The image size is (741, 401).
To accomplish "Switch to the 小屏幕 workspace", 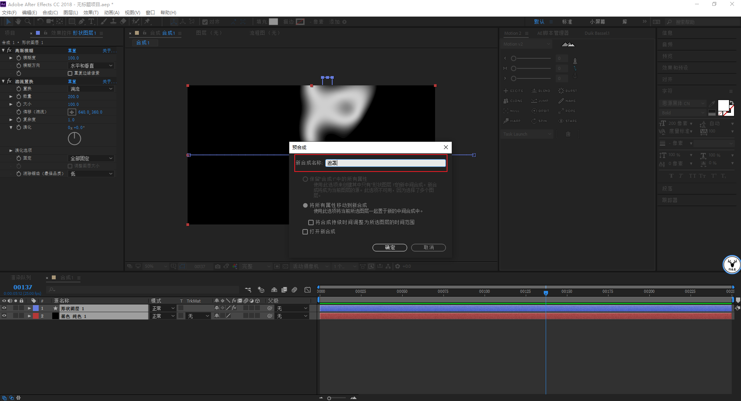I will [x=598, y=22].
